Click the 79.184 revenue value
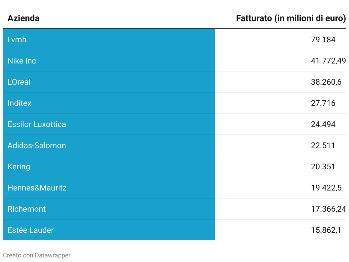 click(323, 39)
